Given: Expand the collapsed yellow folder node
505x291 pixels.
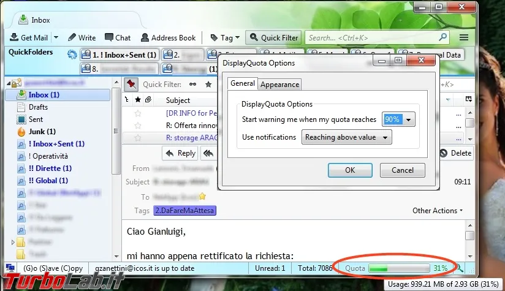Looking at the screenshot, I should pos(13,242).
